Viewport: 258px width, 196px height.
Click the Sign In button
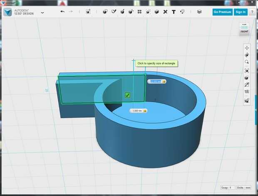click(241, 12)
